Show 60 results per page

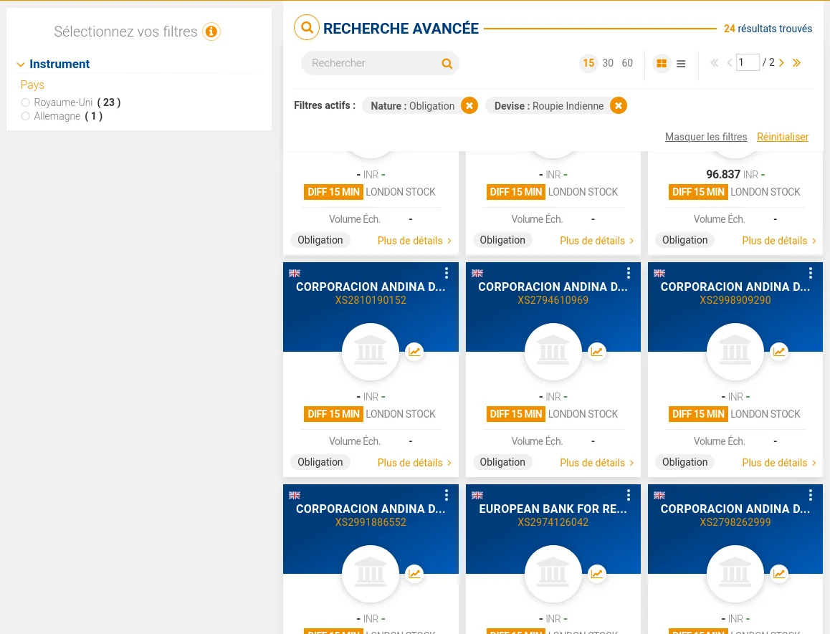coord(627,63)
